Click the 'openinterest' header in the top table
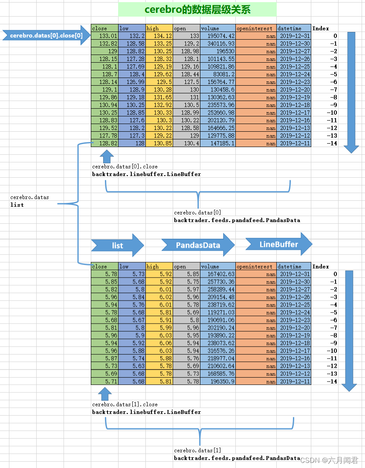The image size is (365, 468). [256, 29]
